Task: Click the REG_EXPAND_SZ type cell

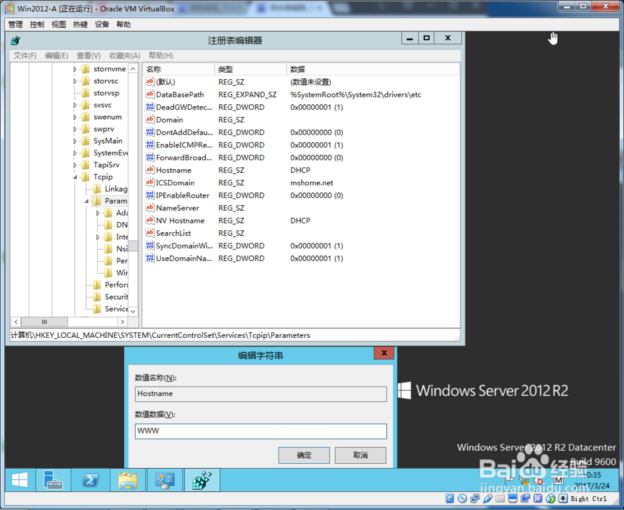Action: [x=247, y=95]
